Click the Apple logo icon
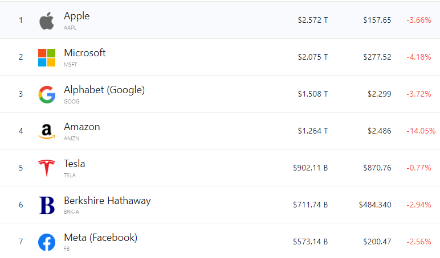Viewport: 440px width, 258px height. coord(46,21)
